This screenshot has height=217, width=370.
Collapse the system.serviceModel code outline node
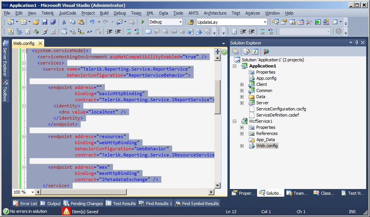pyautogui.click(x=24, y=51)
